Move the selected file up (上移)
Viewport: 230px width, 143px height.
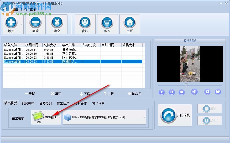coord(109,94)
